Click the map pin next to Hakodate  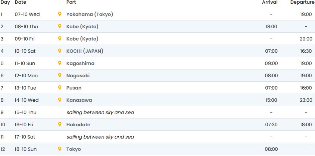click(x=59, y=124)
